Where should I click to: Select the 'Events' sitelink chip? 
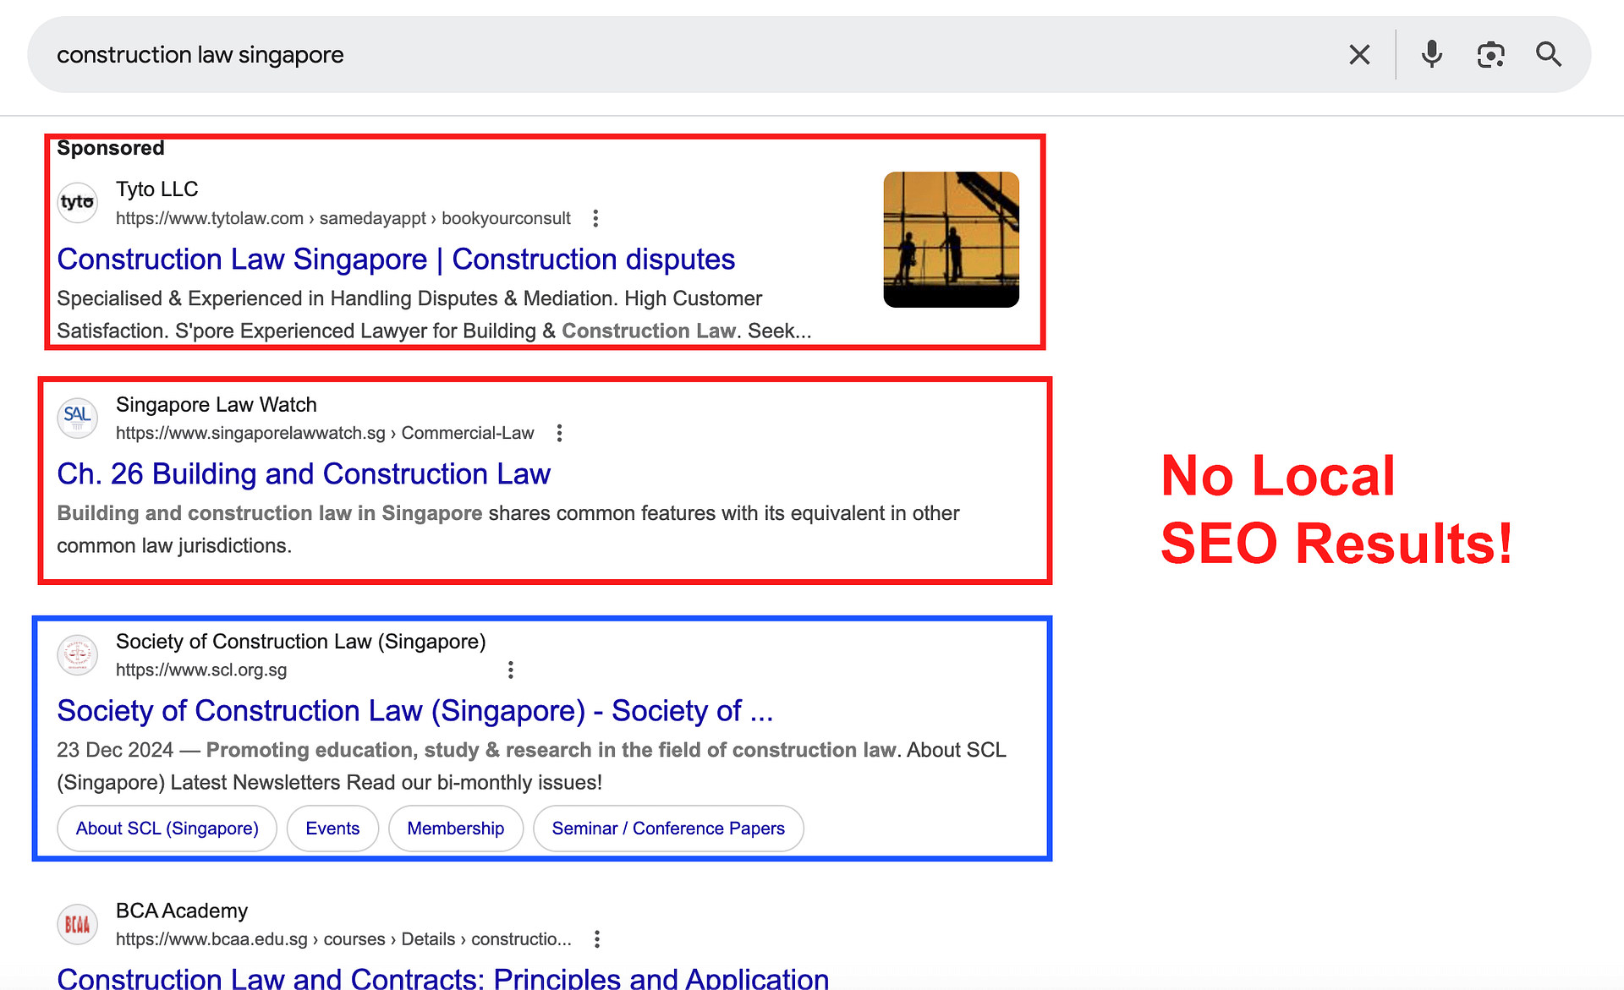click(x=332, y=829)
